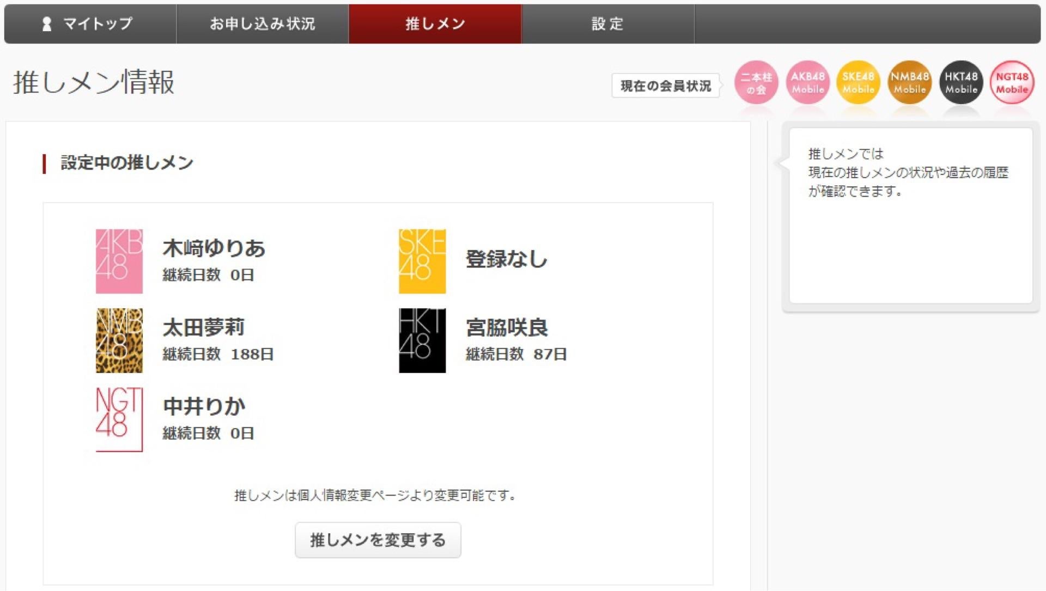This screenshot has width=1046, height=591.
Task: Click the NGT48 Mobile red badge
Action: click(x=1012, y=83)
